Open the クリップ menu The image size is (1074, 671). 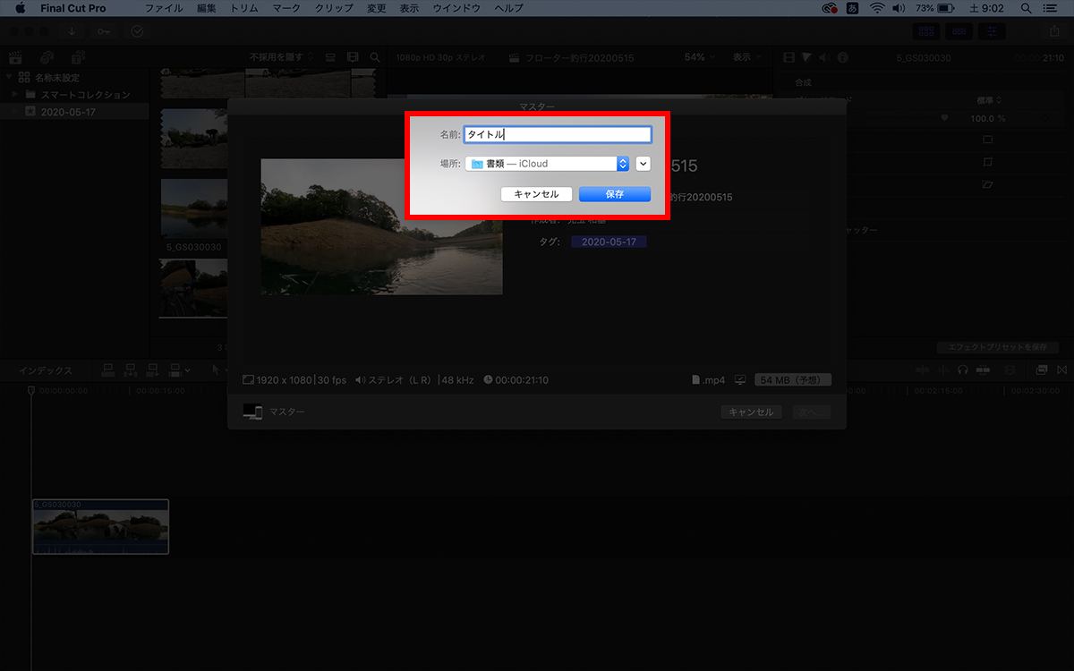[334, 8]
